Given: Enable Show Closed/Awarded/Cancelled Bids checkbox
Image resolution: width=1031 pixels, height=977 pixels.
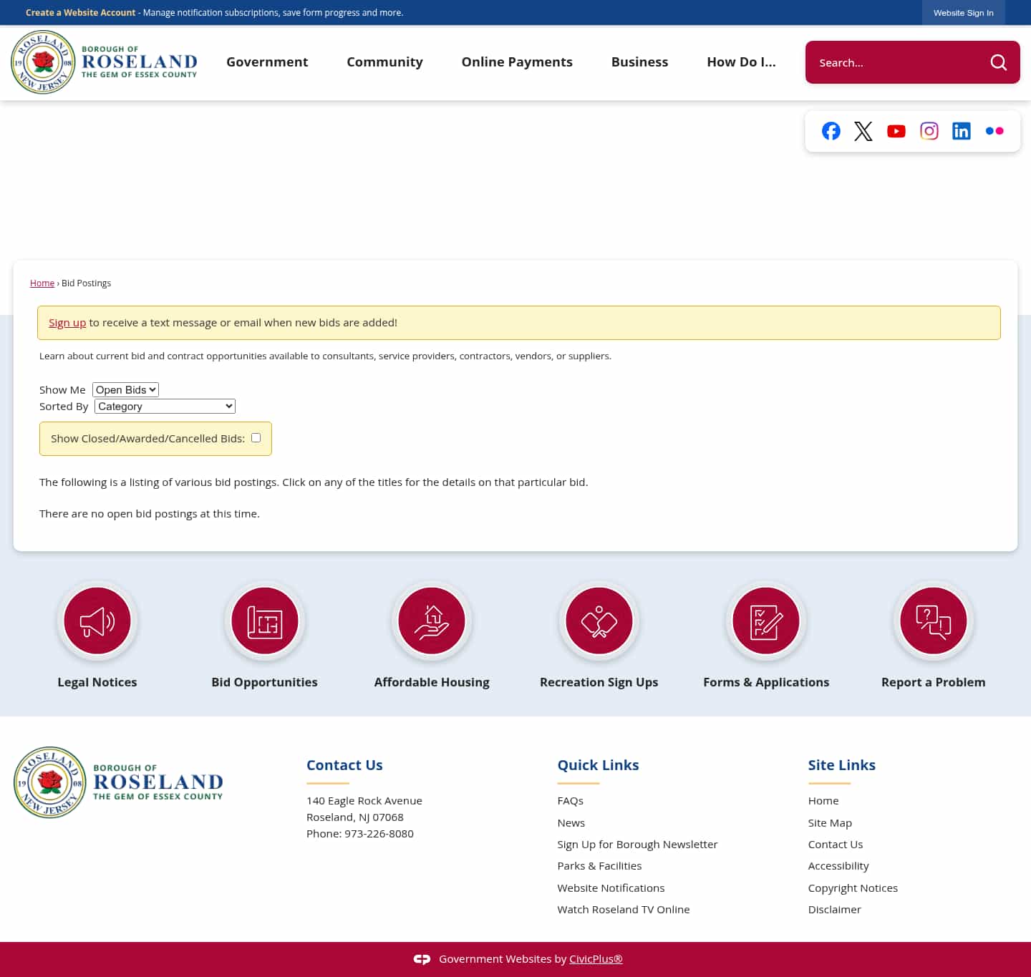Looking at the screenshot, I should pos(256,437).
